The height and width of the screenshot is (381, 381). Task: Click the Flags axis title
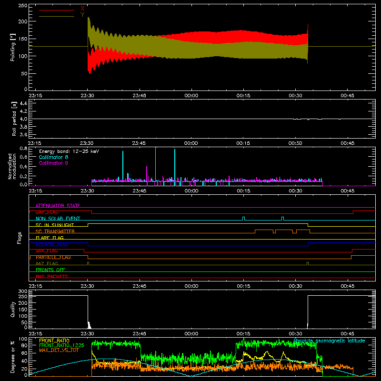pos(20,238)
